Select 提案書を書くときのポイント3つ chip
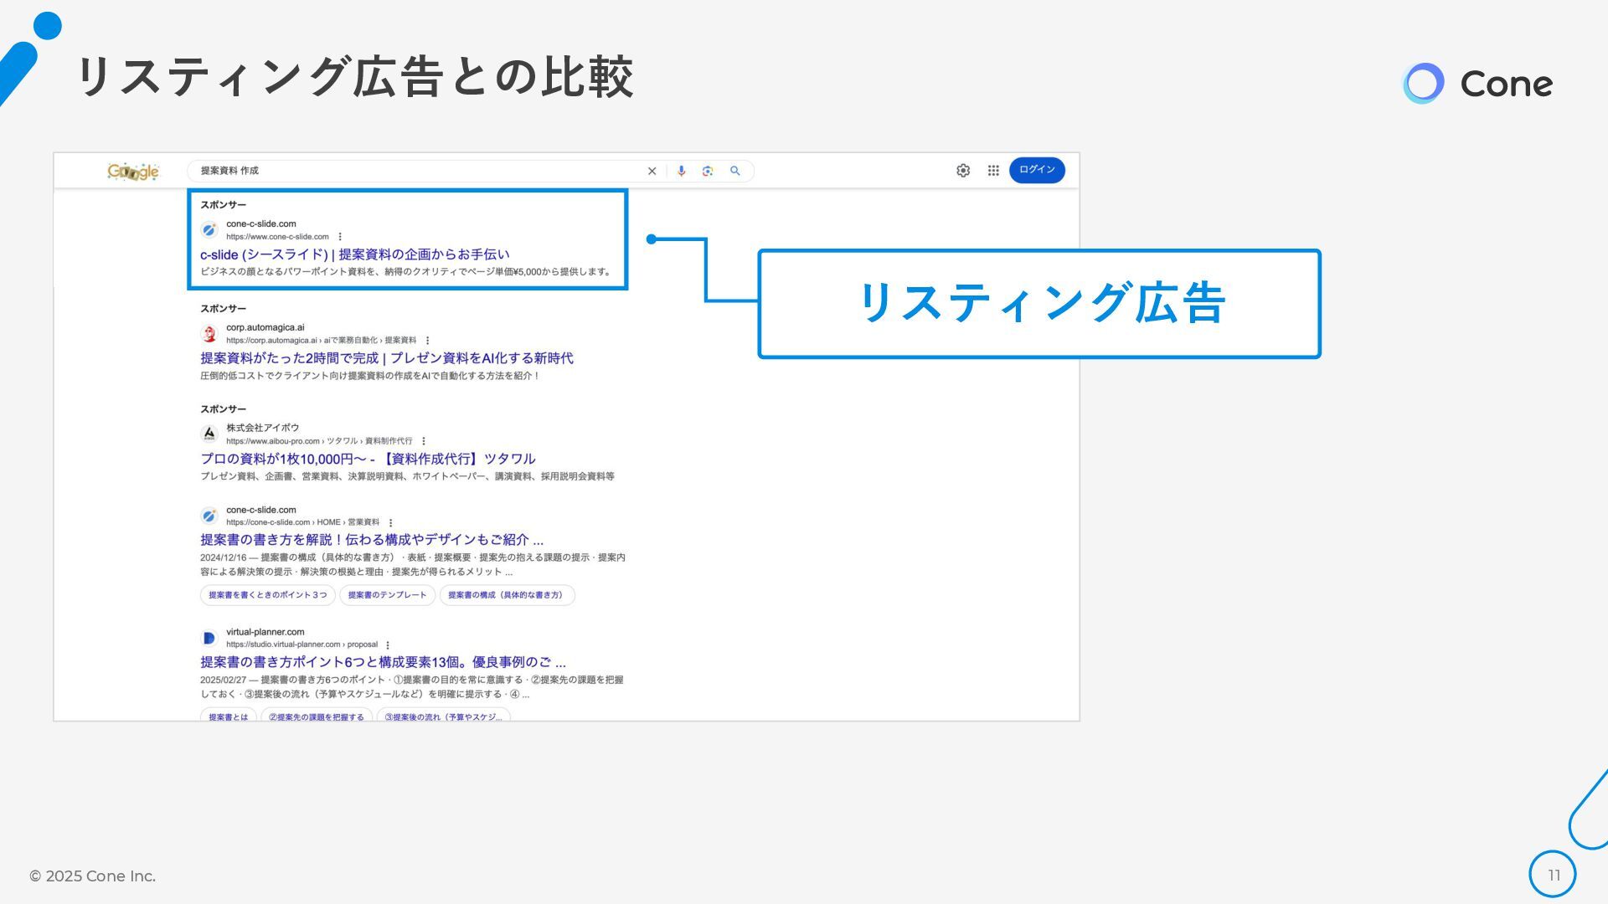Image resolution: width=1608 pixels, height=904 pixels. click(268, 595)
